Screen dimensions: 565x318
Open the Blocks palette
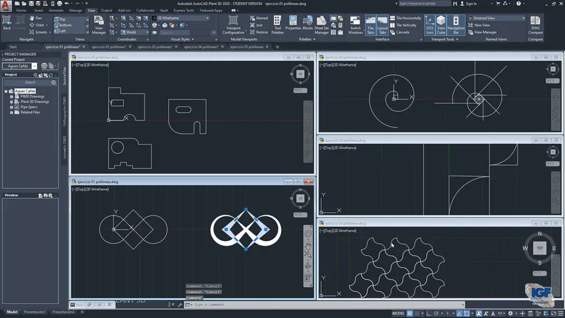tap(308, 23)
